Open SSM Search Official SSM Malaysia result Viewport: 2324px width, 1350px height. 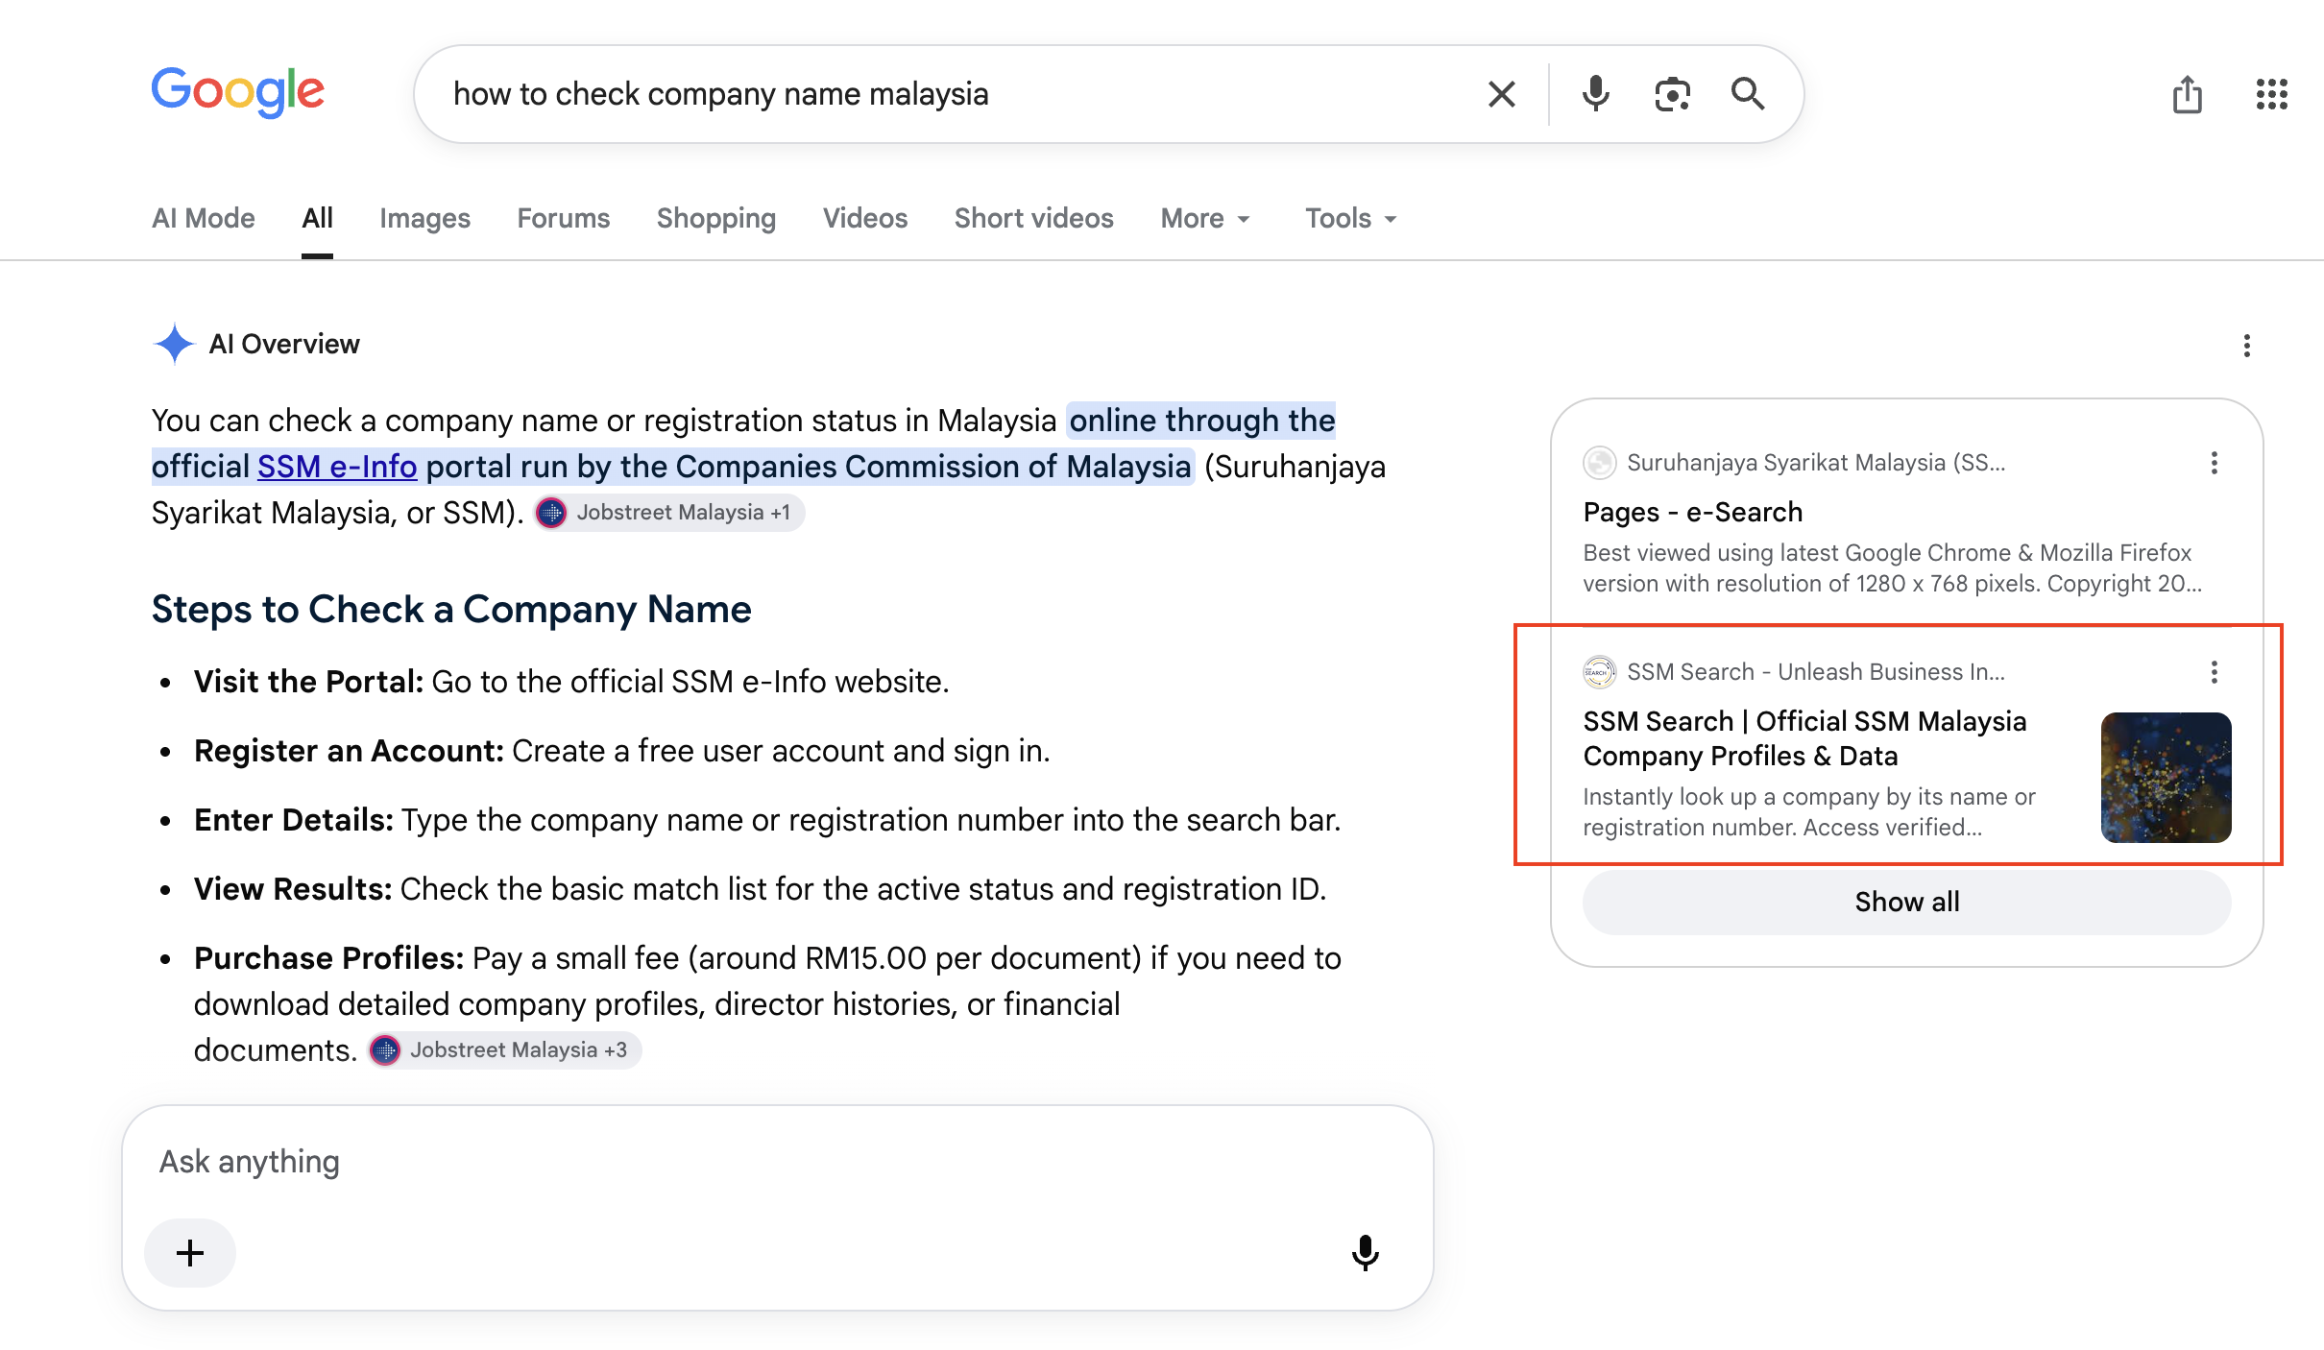pyautogui.click(x=1804, y=738)
